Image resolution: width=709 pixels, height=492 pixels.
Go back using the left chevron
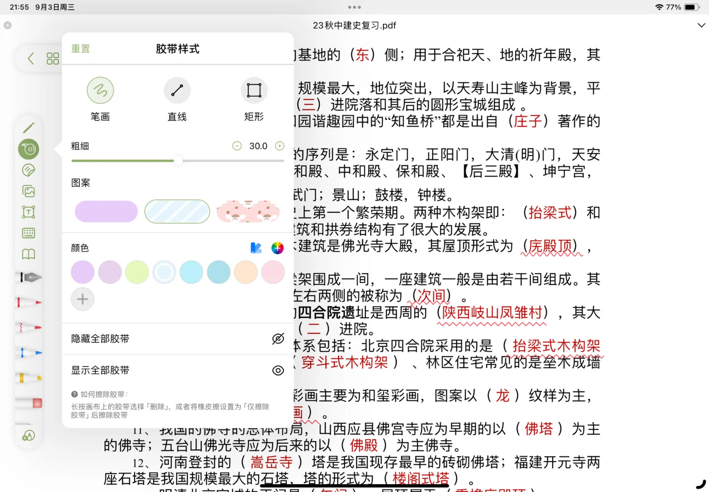(30, 58)
